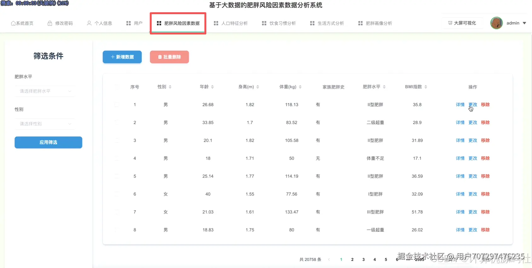Click the 肥胖画像分析 grid icon
This screenshot has width=532, height=268.
361,23
